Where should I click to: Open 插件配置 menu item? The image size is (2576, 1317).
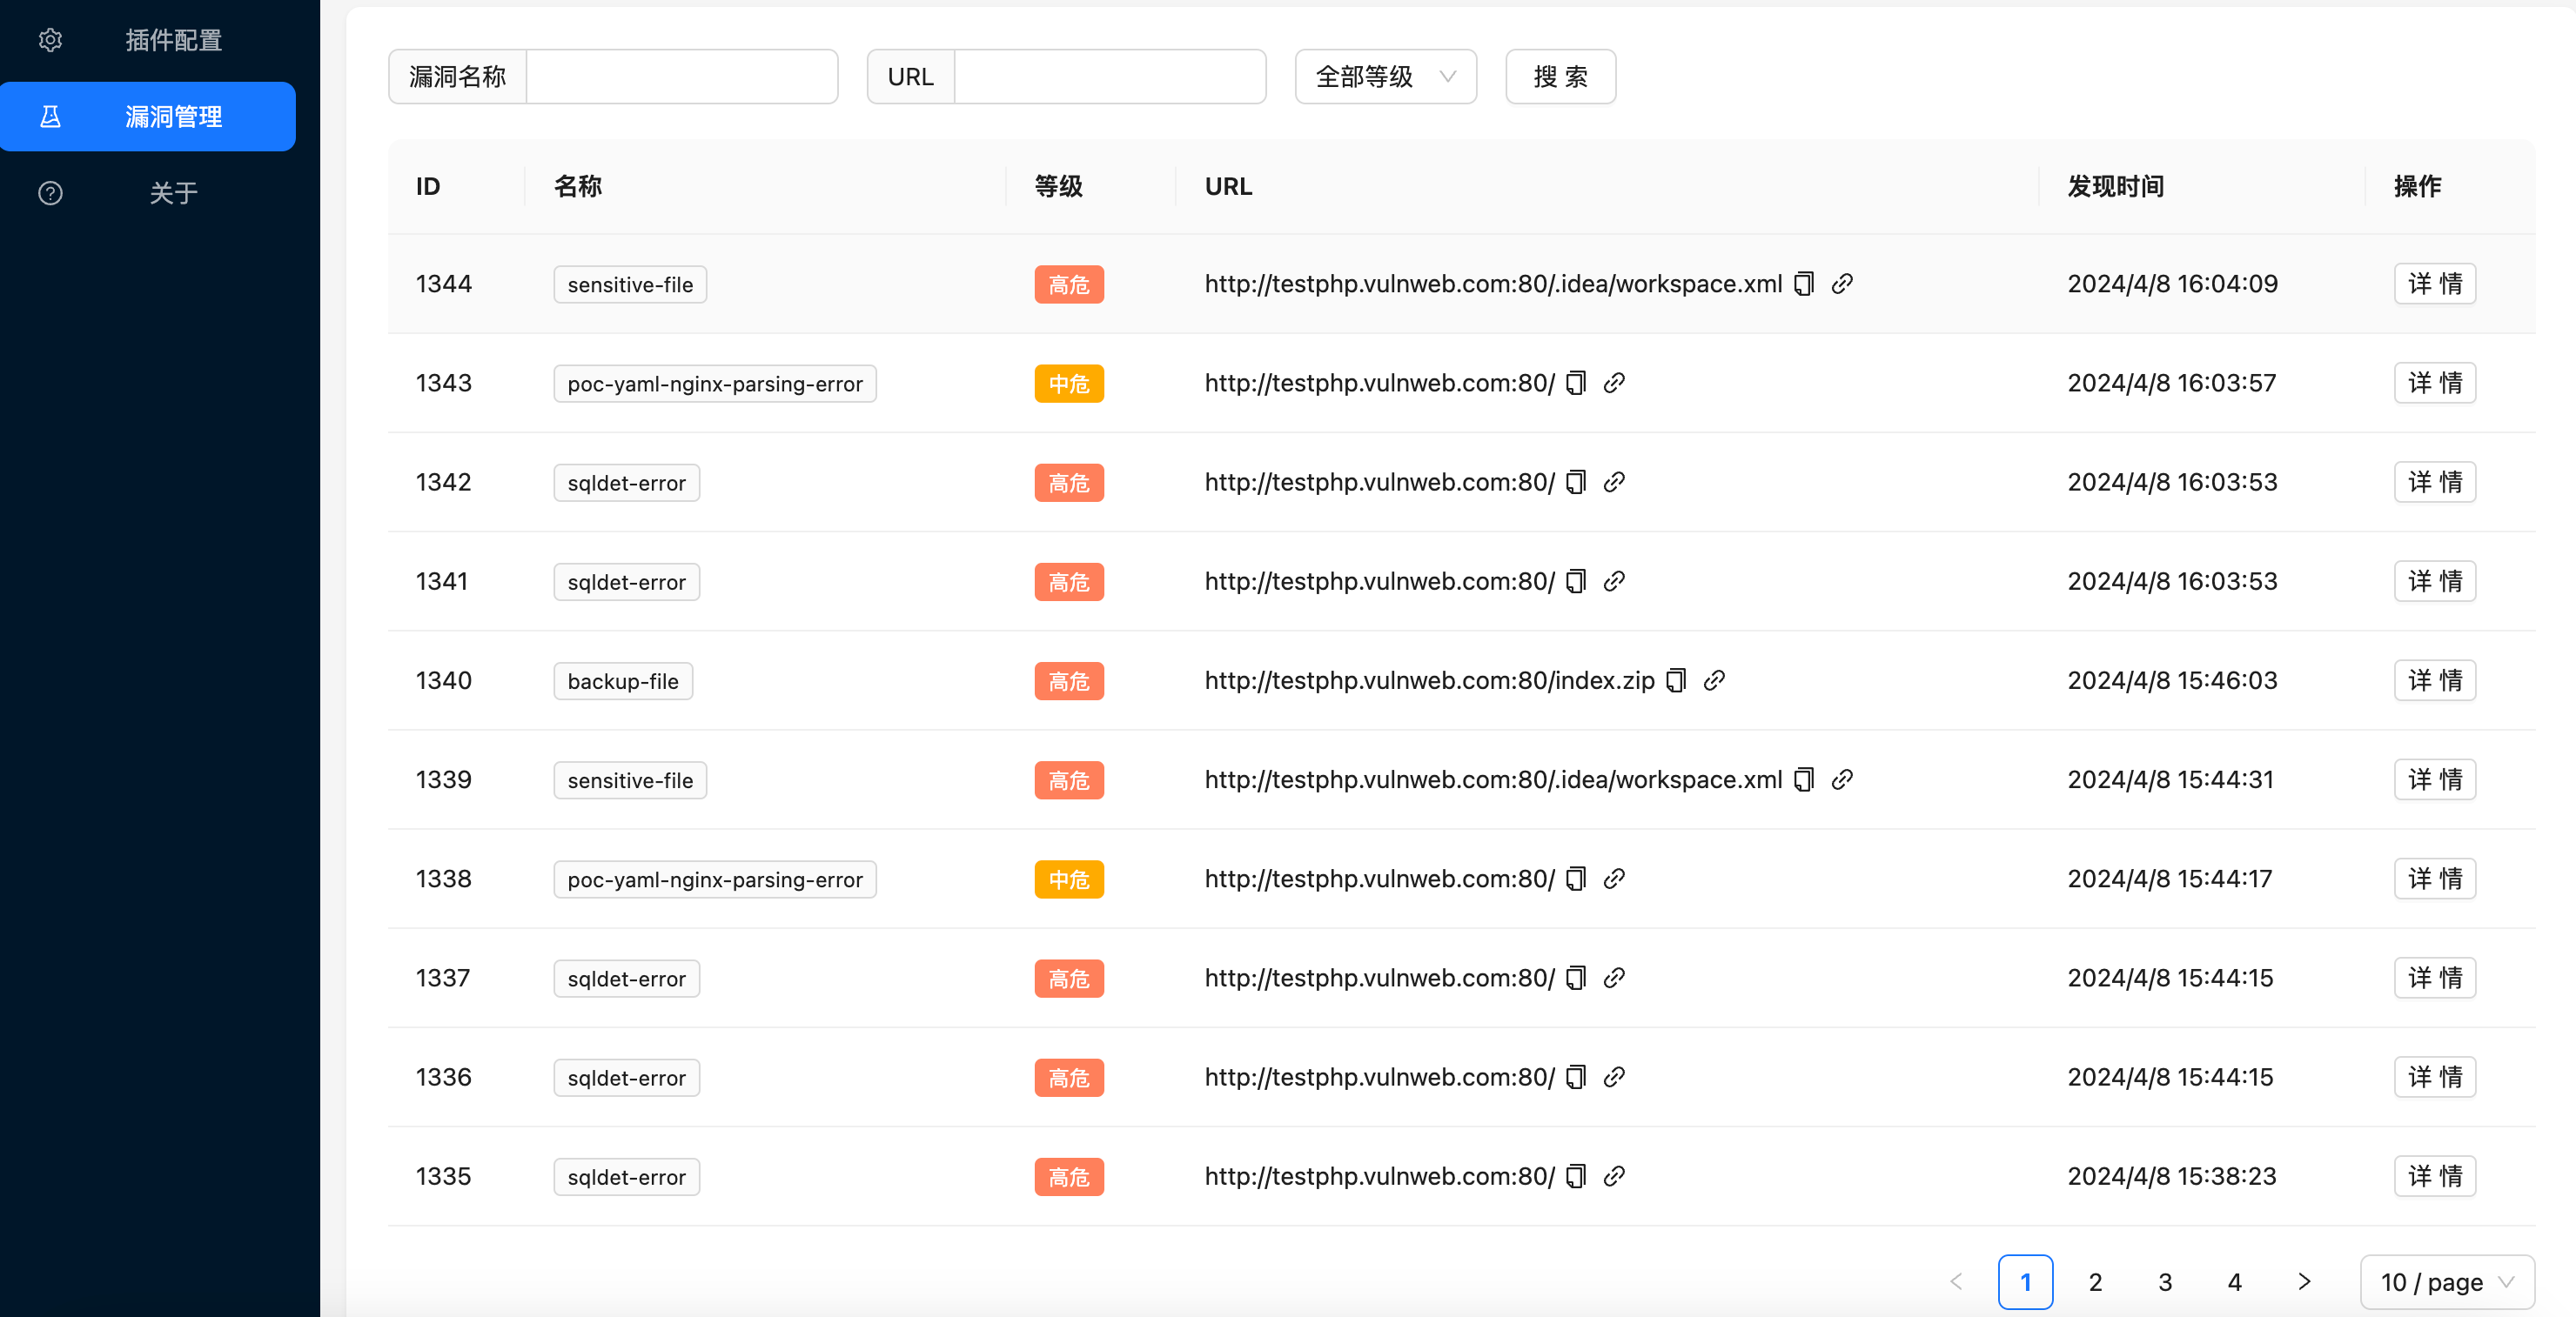172,40
